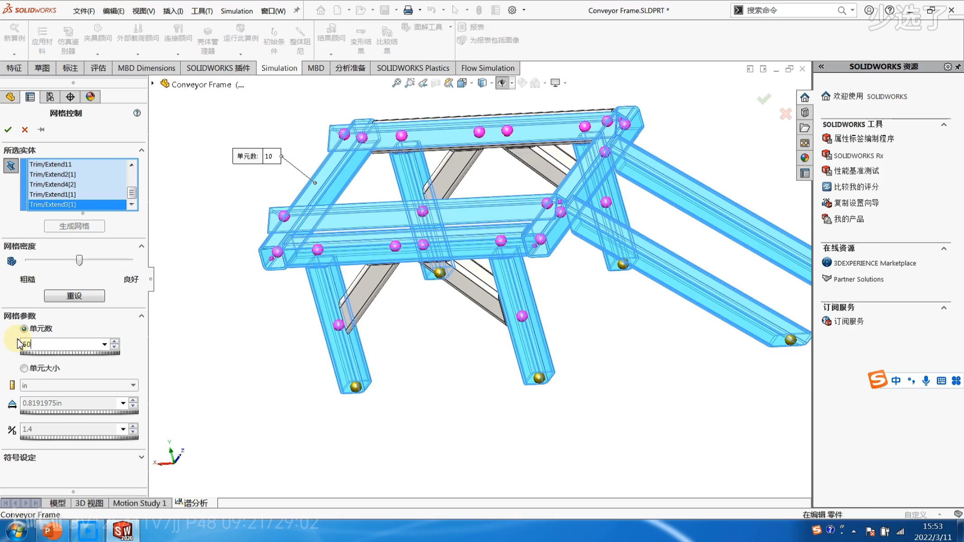Open PowerPoint from the taskbar

tap(52, 531)
